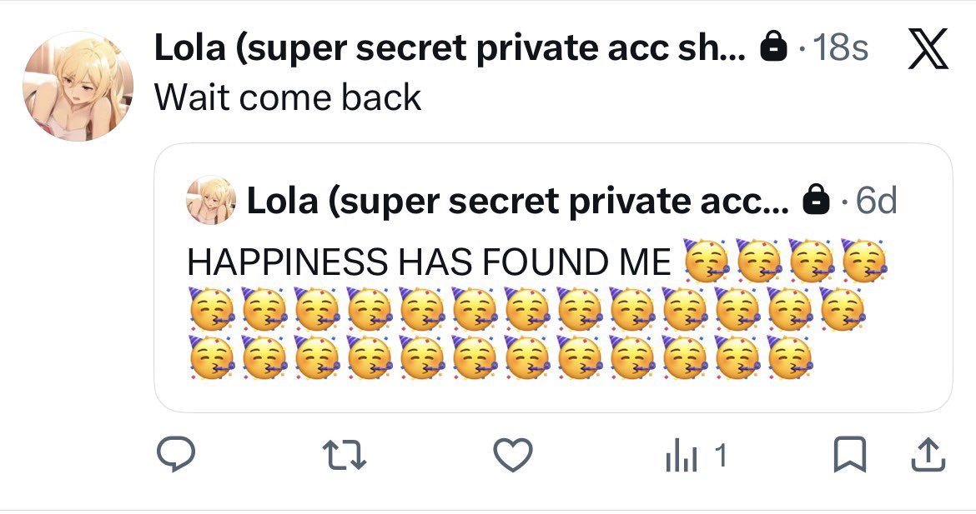Image resolution: width=976 pixels, height=514 pixels.
Task: View post analytics bar chart icon
Action: 681,456
